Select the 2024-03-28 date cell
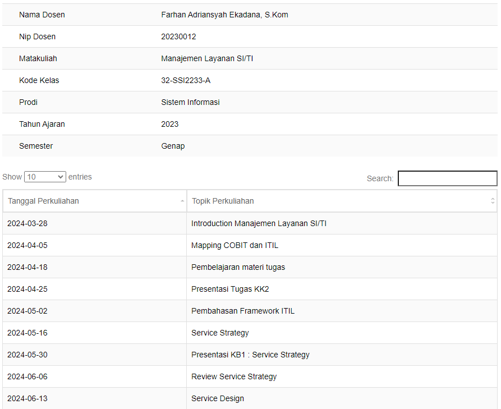 click(x=95, y=223)
